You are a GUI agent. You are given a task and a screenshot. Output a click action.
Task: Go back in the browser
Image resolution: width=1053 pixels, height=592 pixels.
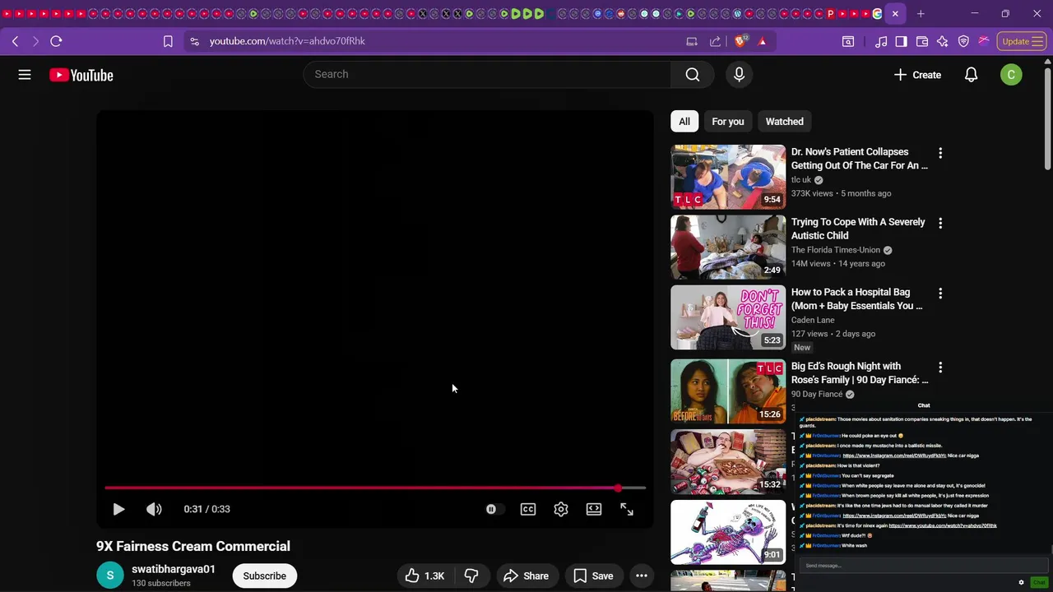(x=15, y=41)
